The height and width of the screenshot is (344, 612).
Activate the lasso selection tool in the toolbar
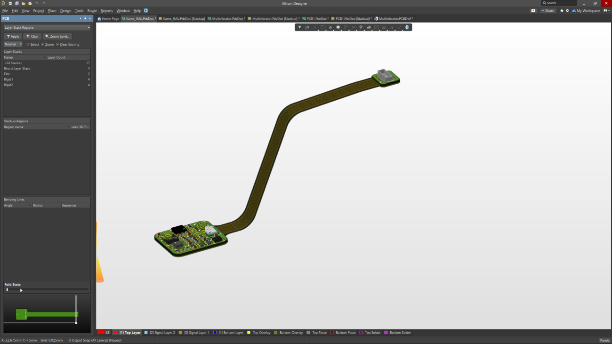pyautogui.click(x=306, y=27)
